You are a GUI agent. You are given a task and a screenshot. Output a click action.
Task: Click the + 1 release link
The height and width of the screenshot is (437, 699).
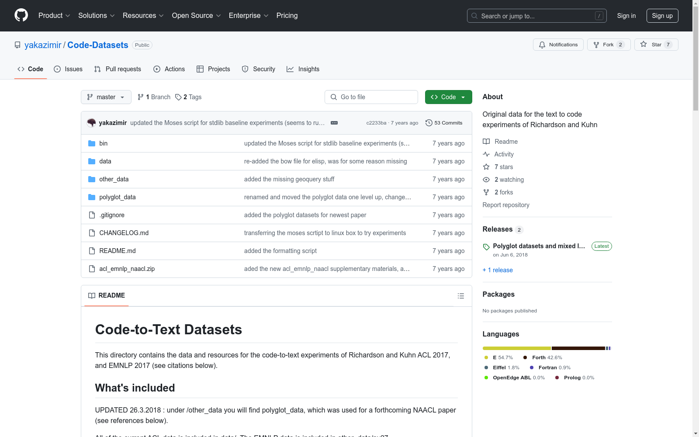(498, 270)
